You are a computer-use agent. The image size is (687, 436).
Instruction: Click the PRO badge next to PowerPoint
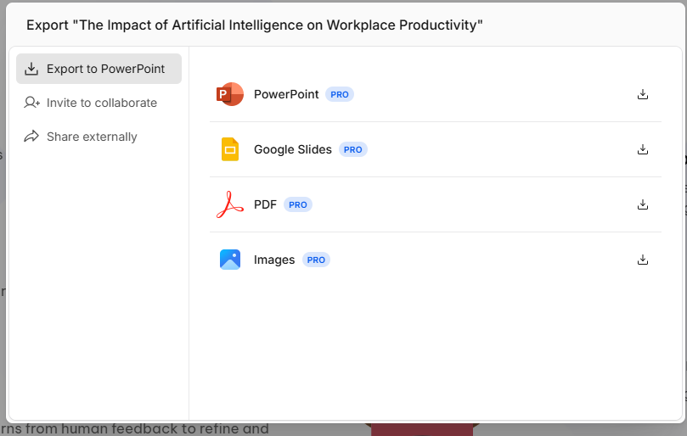[x=340, y=94]
